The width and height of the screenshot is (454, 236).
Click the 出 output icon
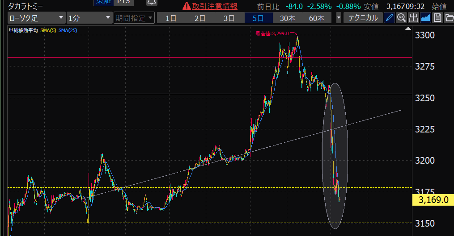(413, 18)
